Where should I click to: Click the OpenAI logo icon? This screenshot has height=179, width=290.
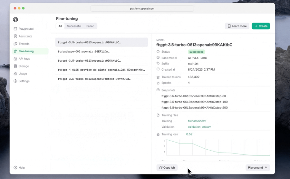pyautogui.click(x=15, y=19)
